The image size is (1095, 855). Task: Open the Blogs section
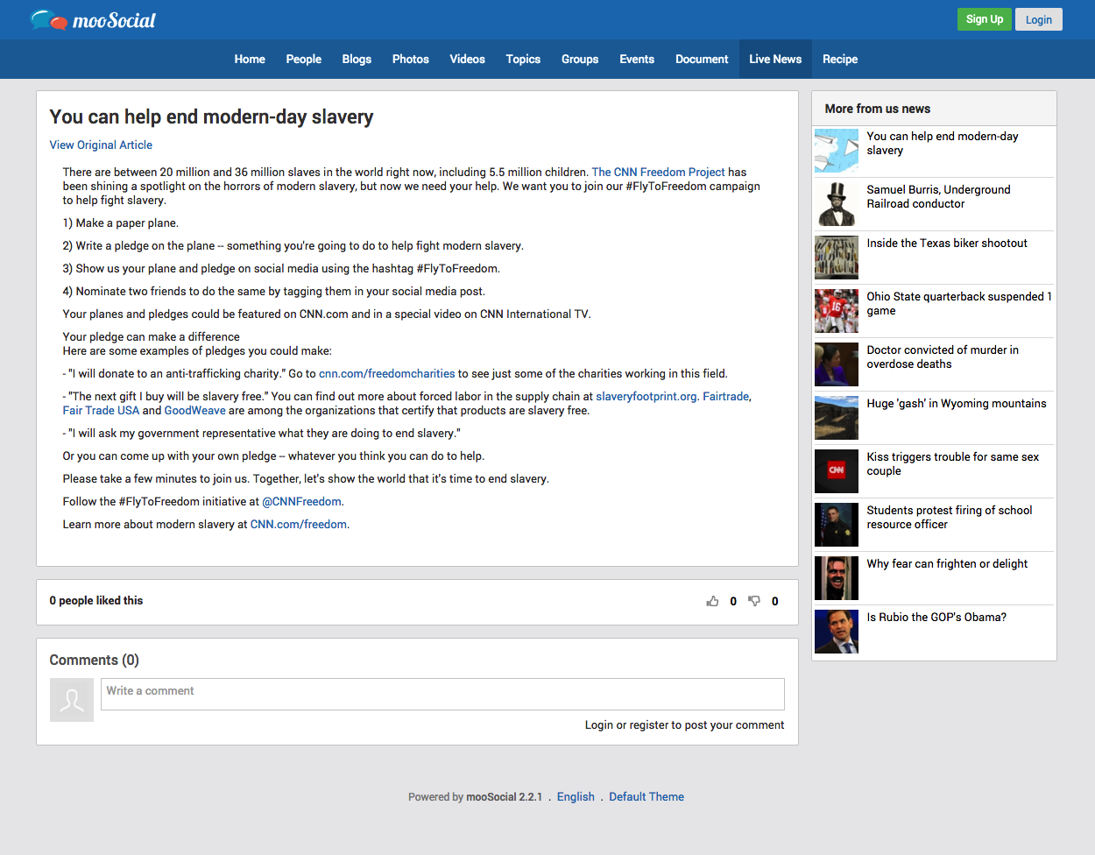pos(357,59)
